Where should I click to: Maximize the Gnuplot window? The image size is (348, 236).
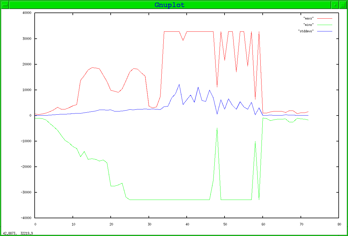(x=342, y=5)
